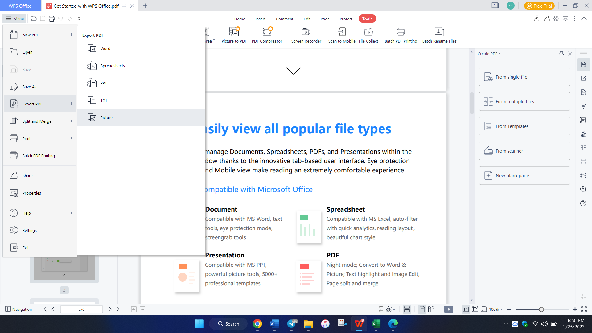The width and height of the screenshot is (592, 333).
Task: Export PDF to Spreadsheets
Action: tap(141, 66)
